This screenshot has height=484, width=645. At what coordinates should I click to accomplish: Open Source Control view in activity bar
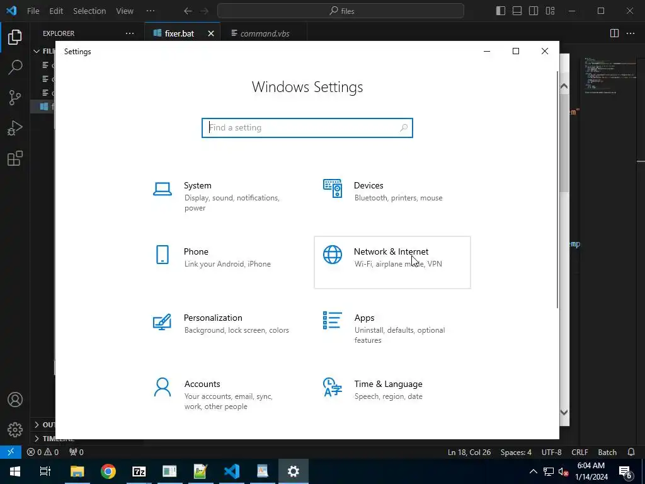click(15, 98)
